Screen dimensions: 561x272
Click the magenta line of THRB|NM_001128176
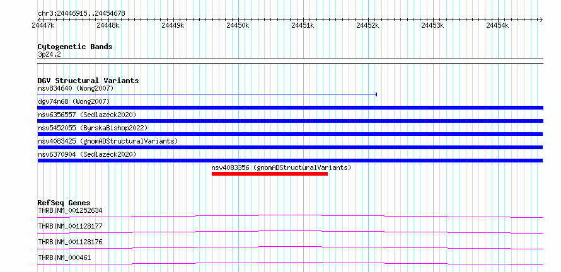coord(290,247)
